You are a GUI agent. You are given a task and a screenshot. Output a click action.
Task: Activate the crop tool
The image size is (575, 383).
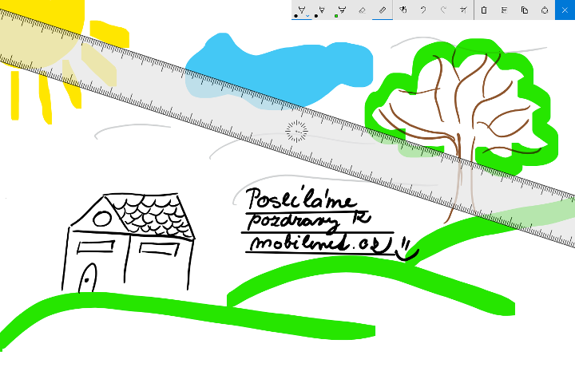coord(464,10)
